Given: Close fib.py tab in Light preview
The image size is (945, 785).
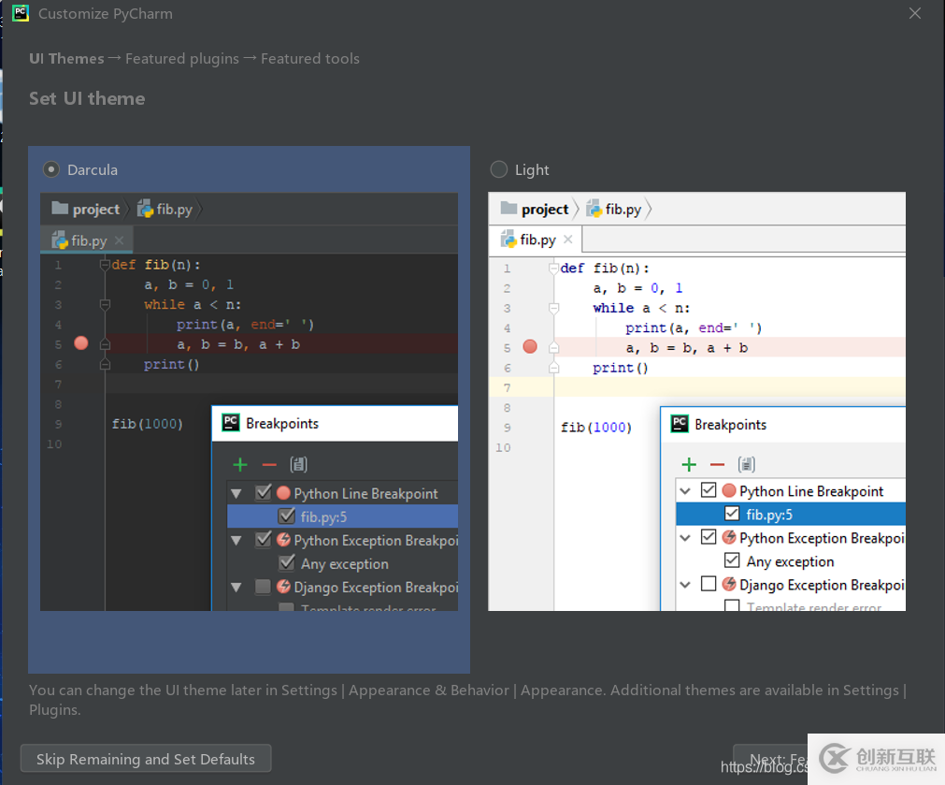Looking at the screenshot, I should coord(567,240).
